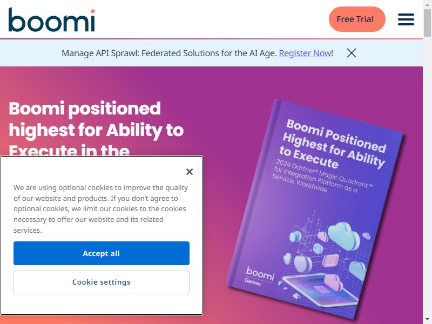Click the optional cookies notice paragraph
The image size is (432, 324).
(100, 209)
